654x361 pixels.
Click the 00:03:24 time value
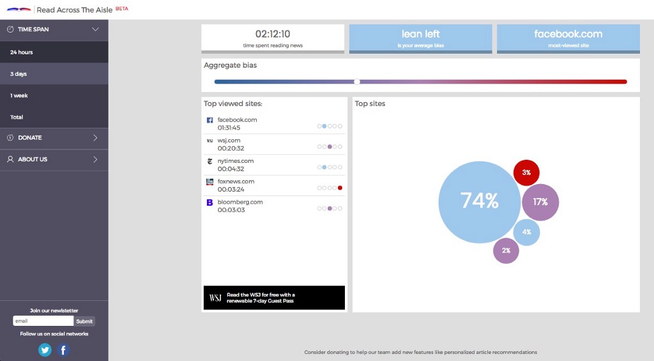[231, 190]
